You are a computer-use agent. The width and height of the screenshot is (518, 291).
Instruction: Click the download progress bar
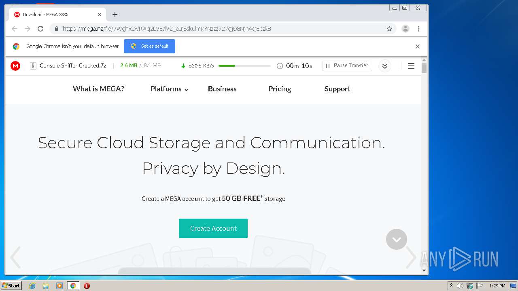(x=244, y=66)
